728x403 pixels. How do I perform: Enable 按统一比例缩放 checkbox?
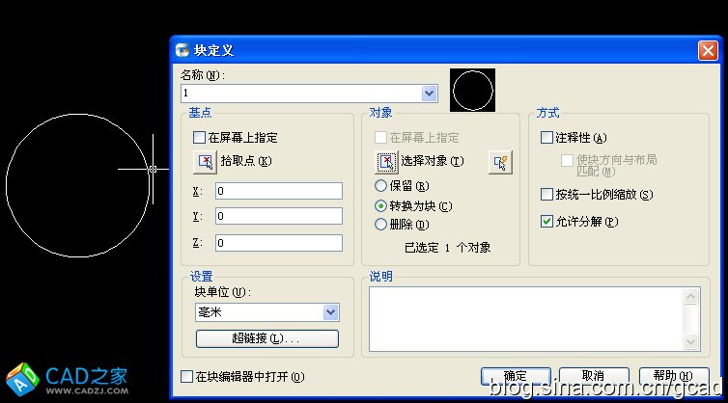coord(547,195)
